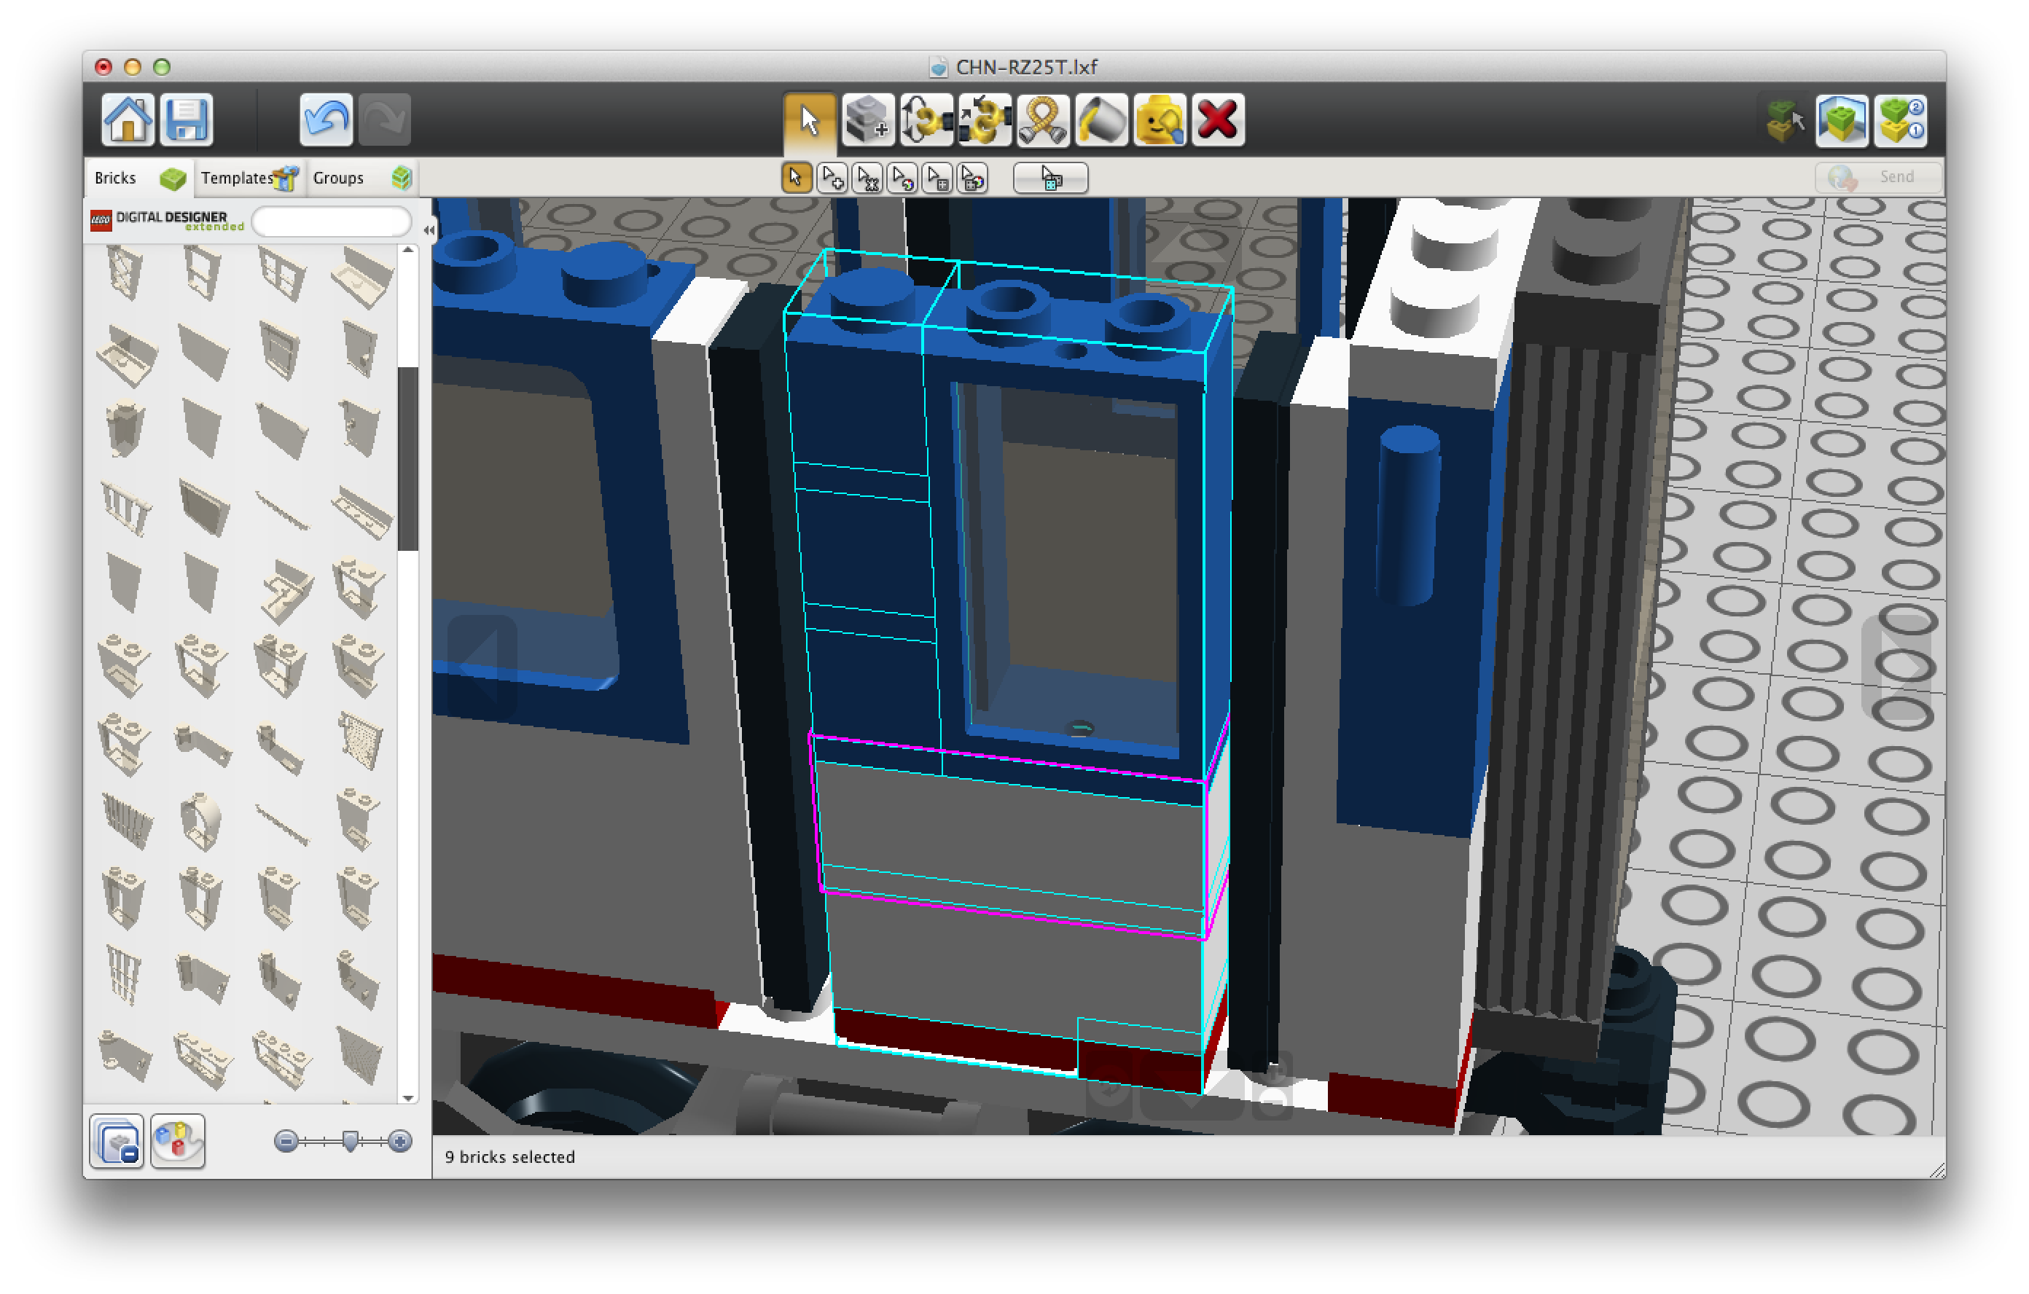Click the Send button
The height and width of the screenshot is (1294, 2029).
tap(1878, 177)
